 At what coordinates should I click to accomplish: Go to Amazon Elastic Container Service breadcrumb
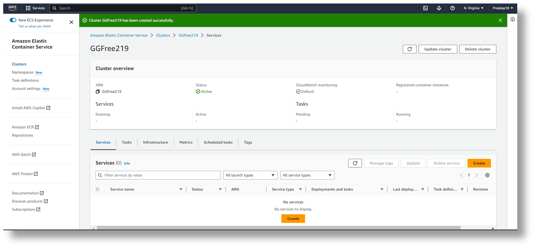tap(119, 35)
